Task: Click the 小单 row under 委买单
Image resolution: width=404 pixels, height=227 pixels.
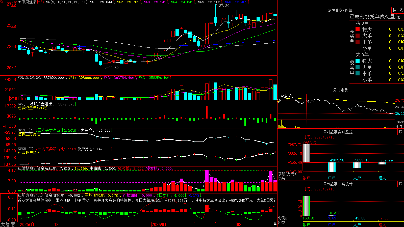Action: pos(380,48)
